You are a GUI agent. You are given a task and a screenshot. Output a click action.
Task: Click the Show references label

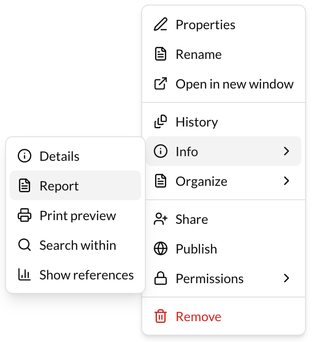[x=87, y=275]
